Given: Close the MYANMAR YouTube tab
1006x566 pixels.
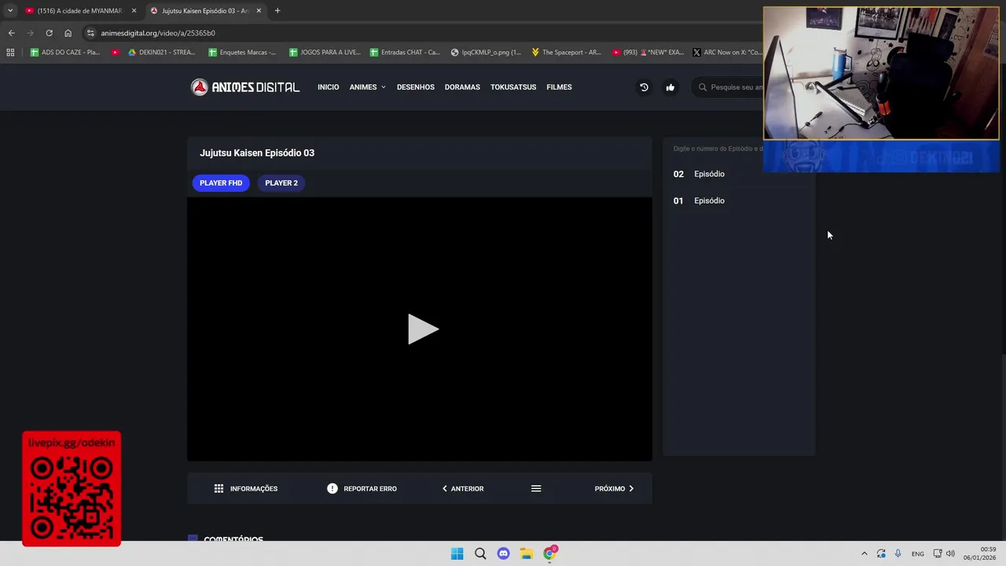Looking at the screenshot, I should pos(134,11).
